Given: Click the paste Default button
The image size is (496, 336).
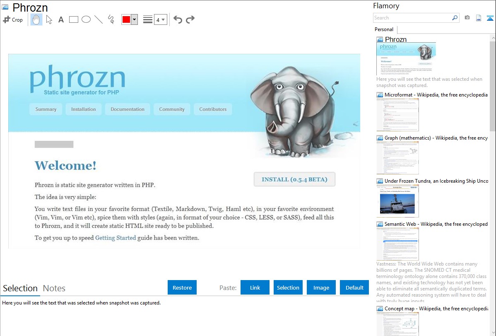Looking at the screenshot, I should [354, 288].
